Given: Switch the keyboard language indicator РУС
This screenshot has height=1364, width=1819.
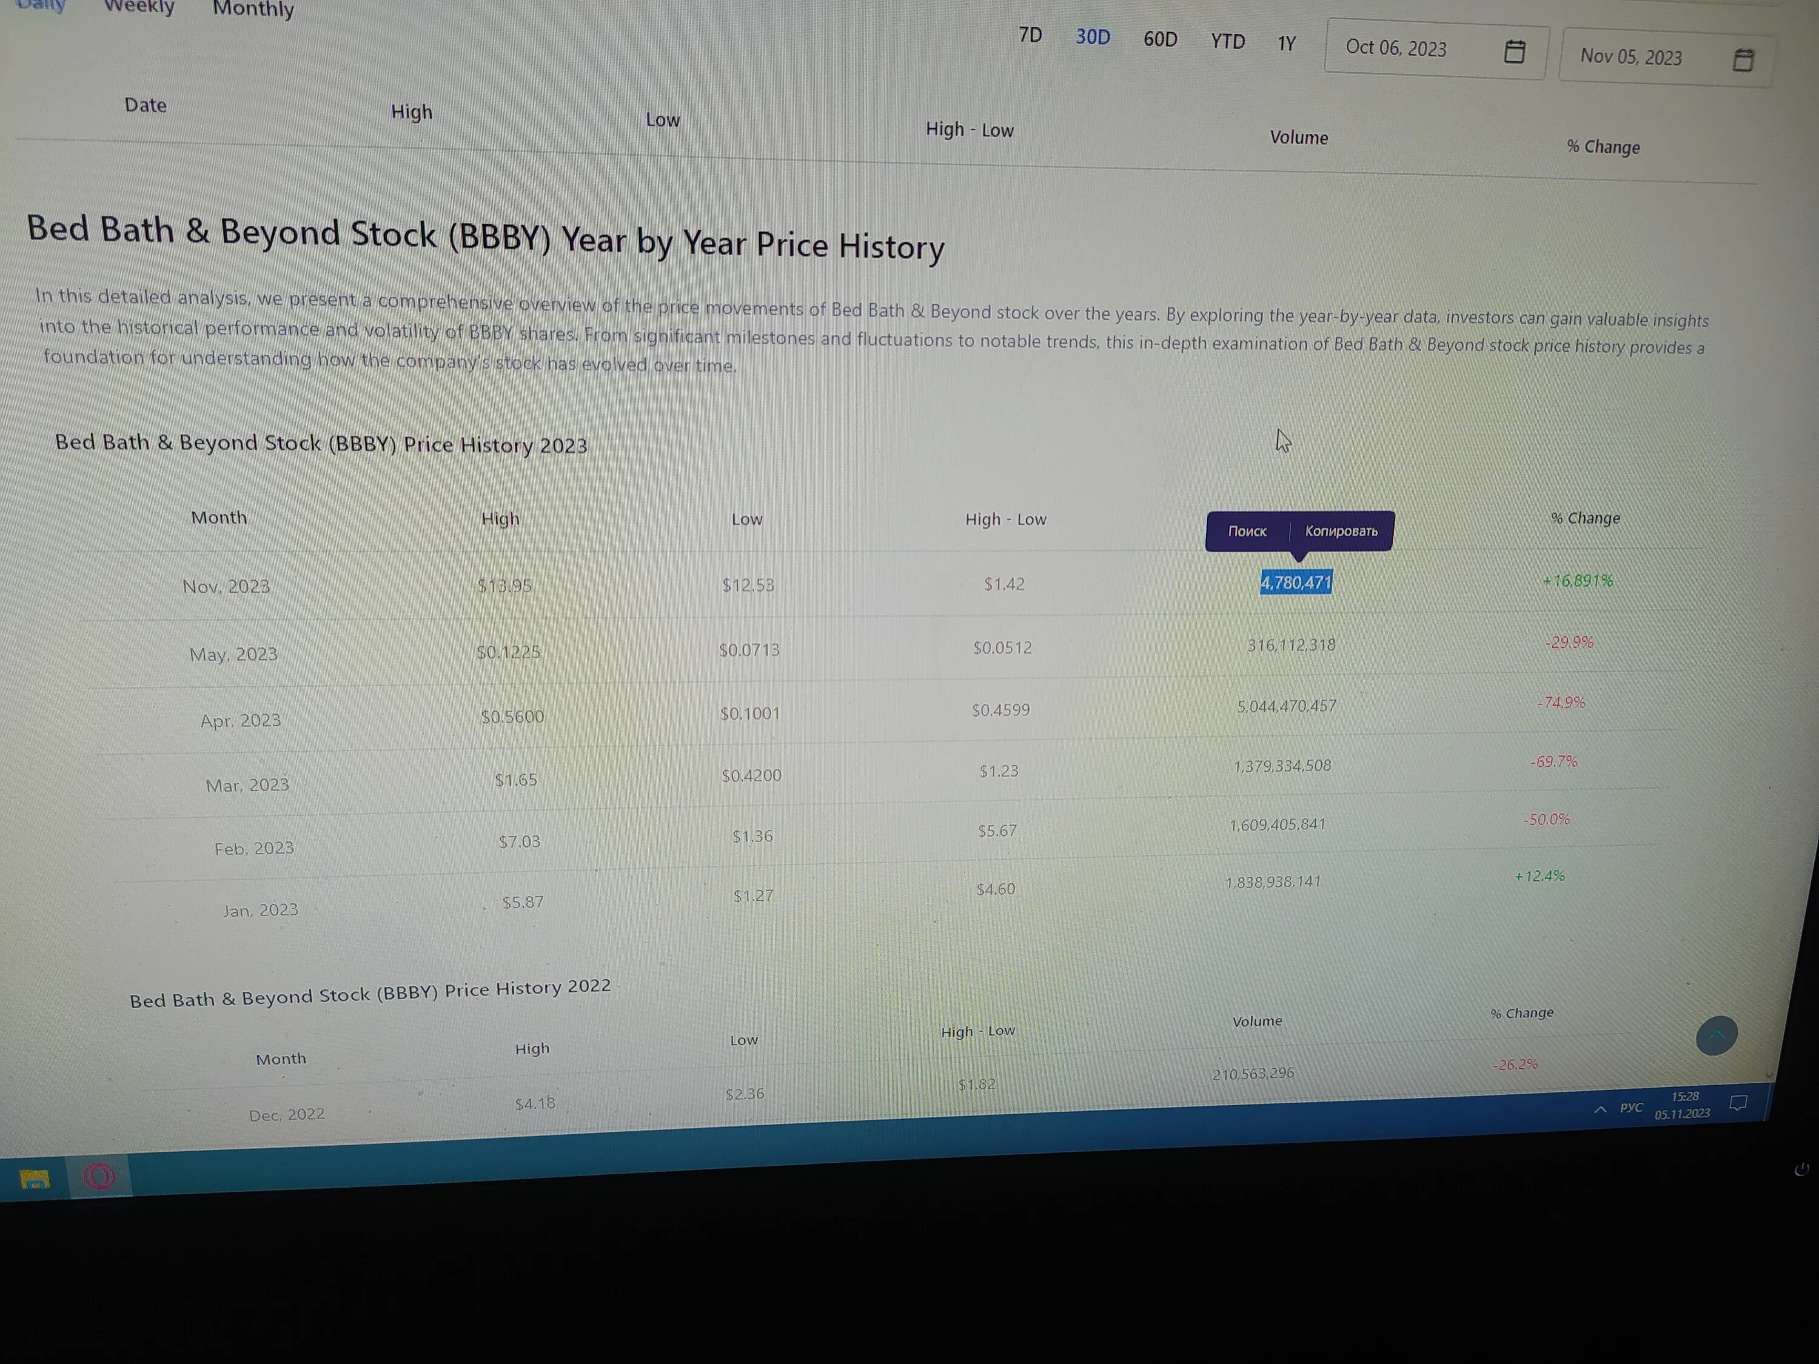Looking at the screenshot, I should pyautogui.click(x=1630, y=1108).
